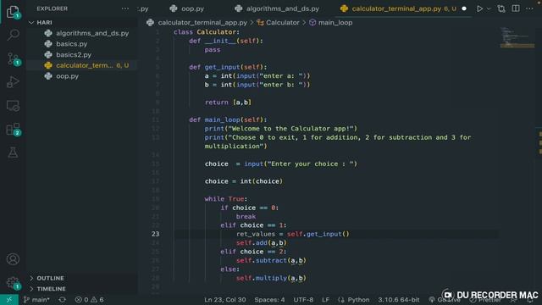
Task: Open the Testing flask view
Action: (13, 152)
